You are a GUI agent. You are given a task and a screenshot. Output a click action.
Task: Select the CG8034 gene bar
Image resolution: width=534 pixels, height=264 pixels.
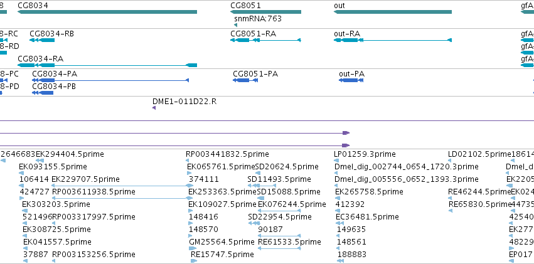[x=107, y=13]
